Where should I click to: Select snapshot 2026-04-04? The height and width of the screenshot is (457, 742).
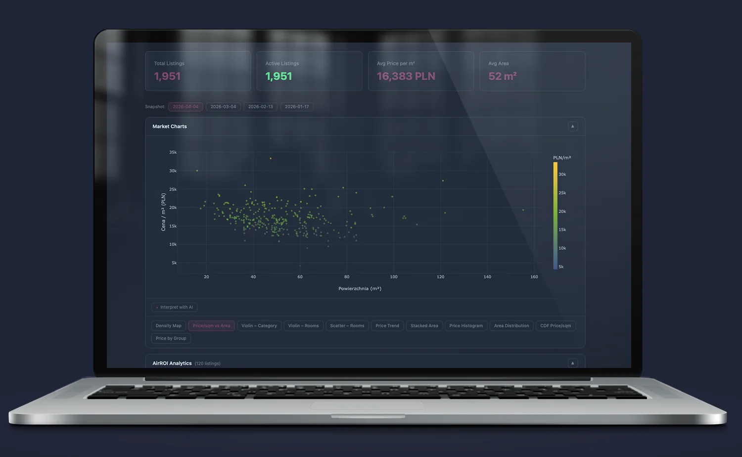click(x=185, y=106)
